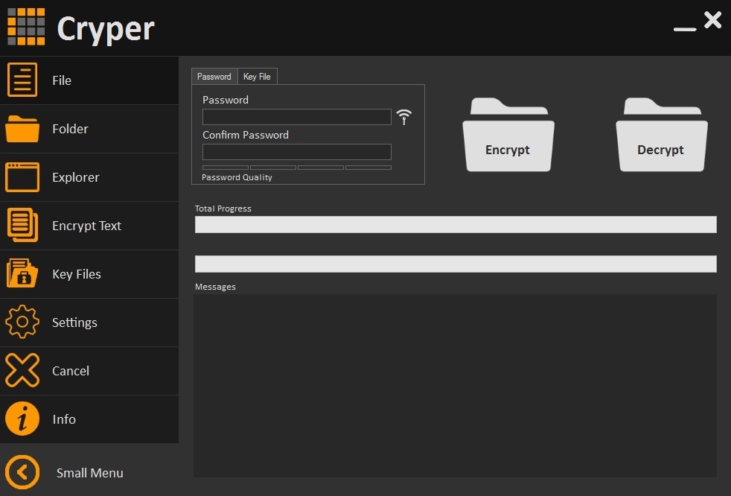This screenshot has width=731, height=496.
Task: Click the Total Progress bar
Action: click(456, 224)
